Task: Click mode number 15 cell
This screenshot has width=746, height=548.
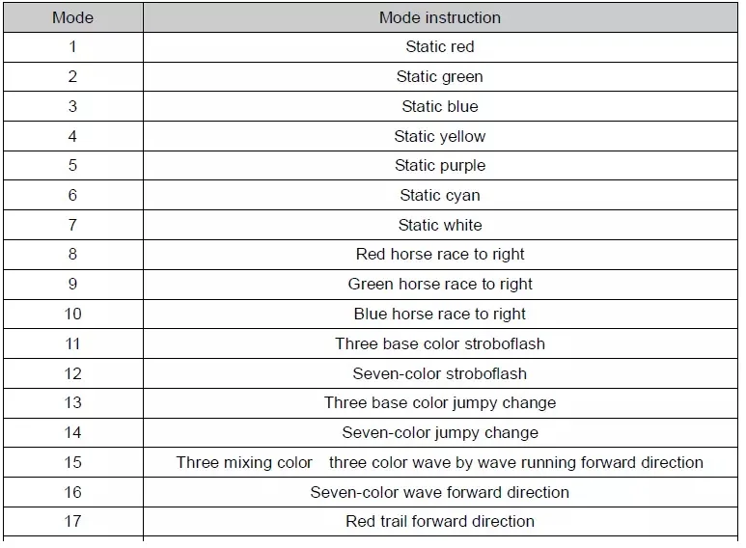Action: point(72,462)
